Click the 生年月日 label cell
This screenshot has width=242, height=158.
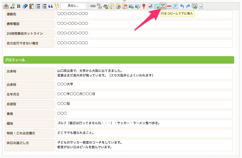click(x=29, y=95)
